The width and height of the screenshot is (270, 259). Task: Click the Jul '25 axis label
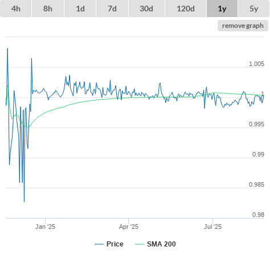[x=212, y=227]
